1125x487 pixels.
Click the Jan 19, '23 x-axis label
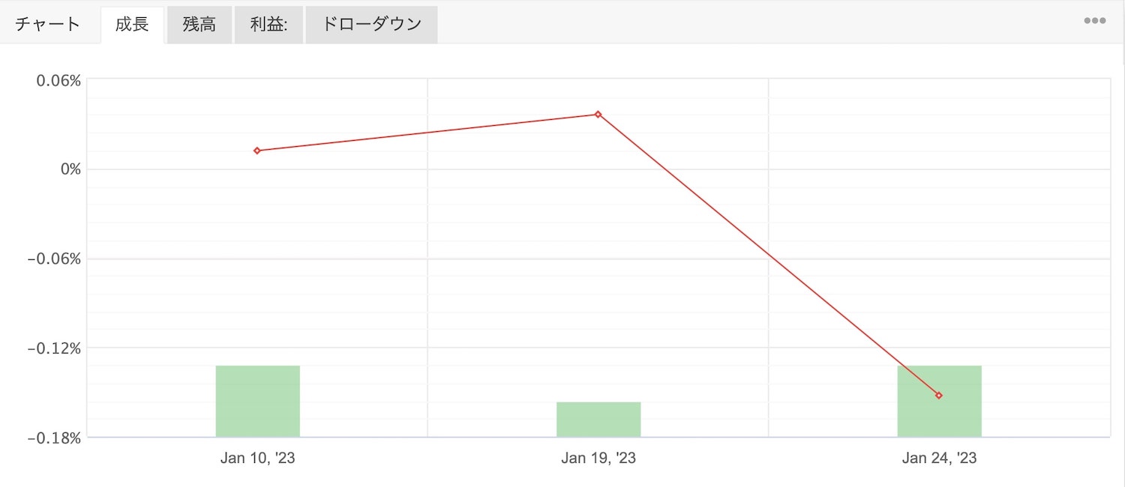[x=598, y=458]
